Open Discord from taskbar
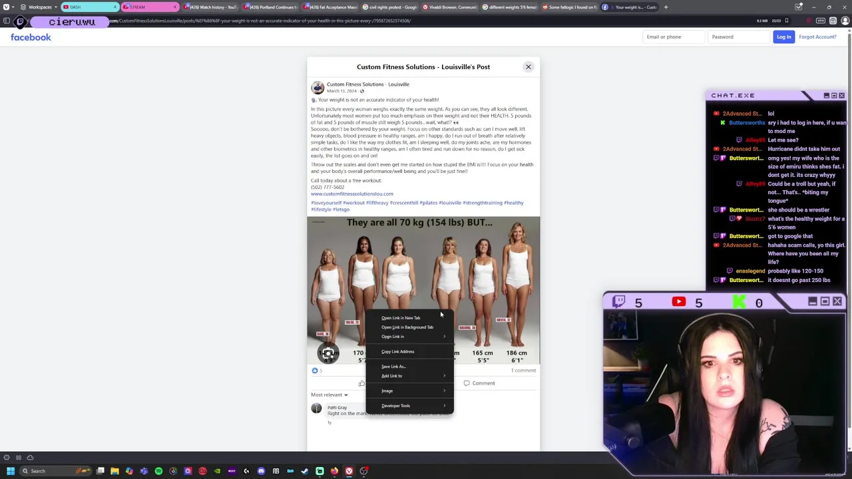Screen dimensions: 852x479 [261, 471]
